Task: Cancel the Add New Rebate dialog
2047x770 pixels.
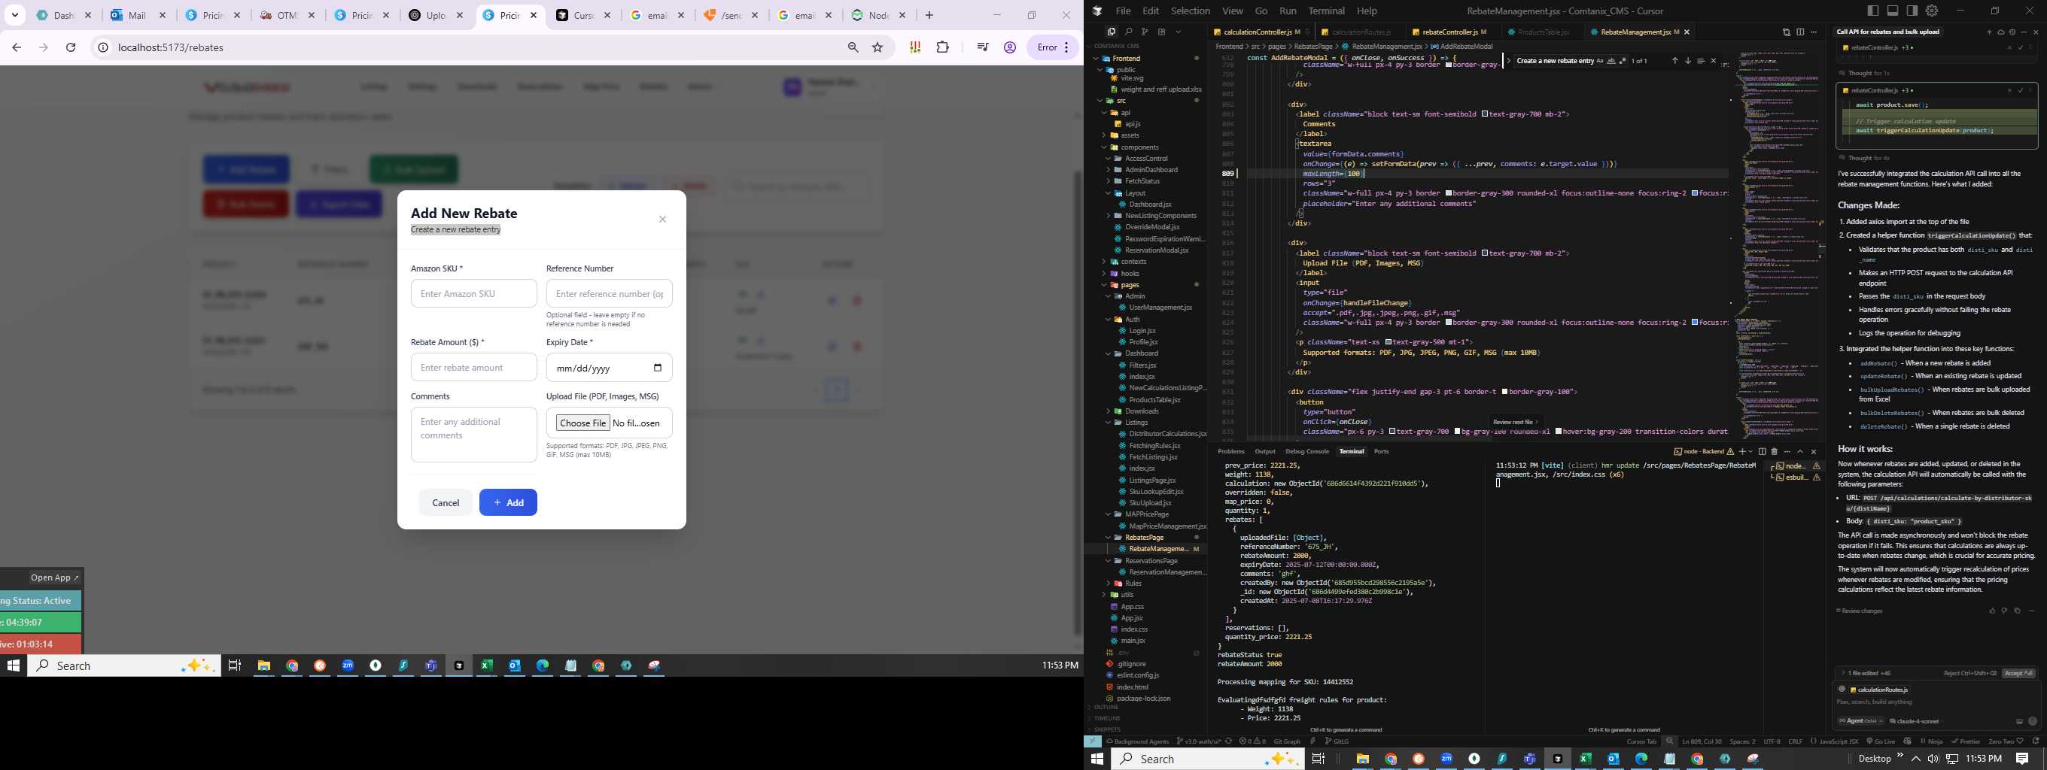Action: coord(445,502)
